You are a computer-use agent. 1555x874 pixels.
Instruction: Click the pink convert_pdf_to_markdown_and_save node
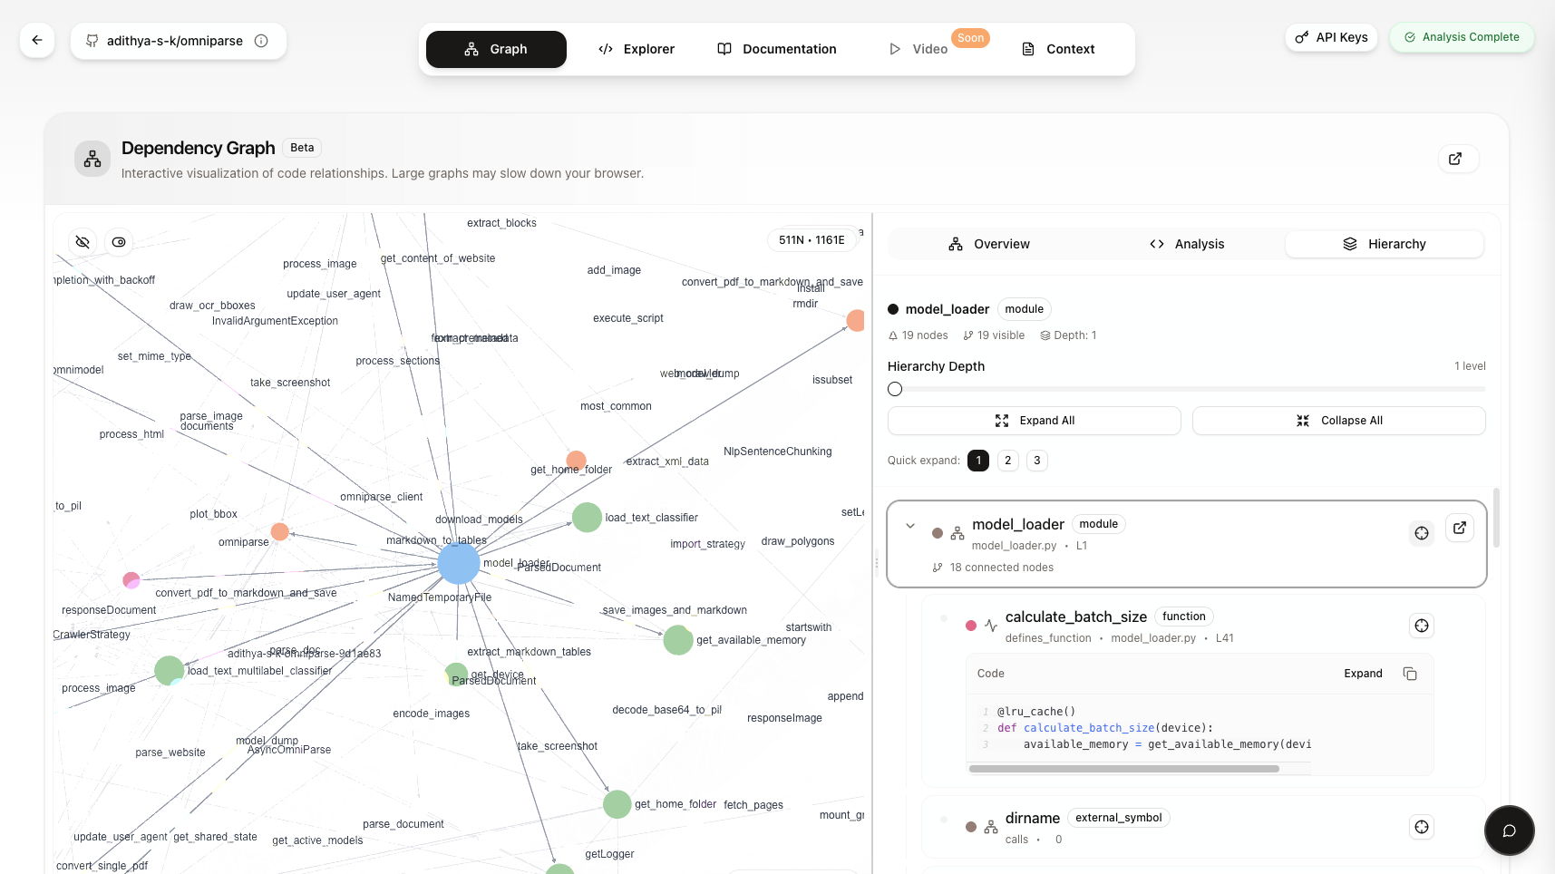(x=131, y=580)
